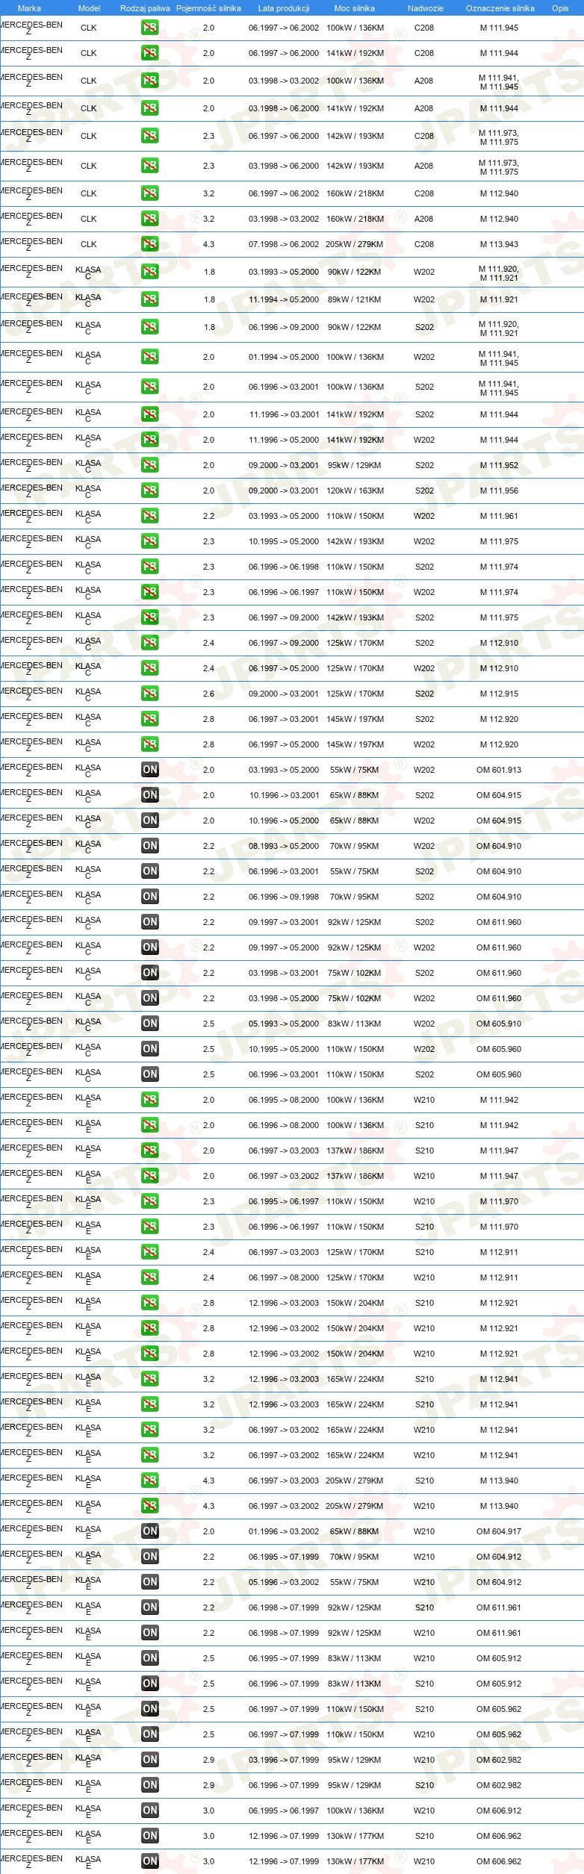
Task: Select production dates 05.1993 -> 05.2000
Action: click(284, 1024)
